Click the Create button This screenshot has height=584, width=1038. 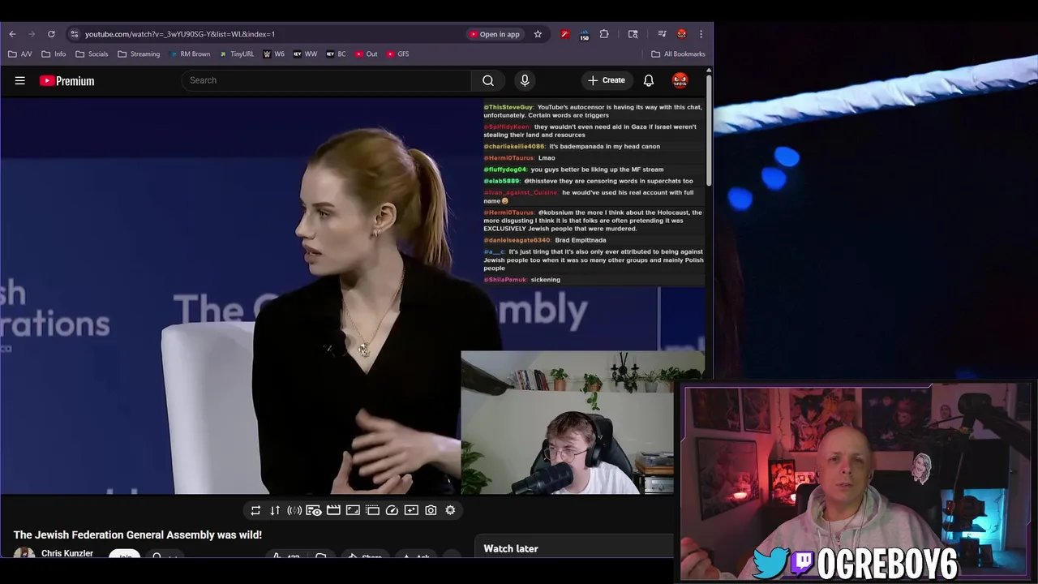(x=607, y=80)
